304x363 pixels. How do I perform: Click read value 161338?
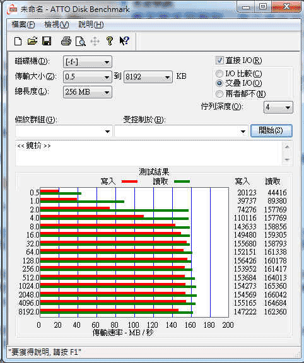click(276, 252)
